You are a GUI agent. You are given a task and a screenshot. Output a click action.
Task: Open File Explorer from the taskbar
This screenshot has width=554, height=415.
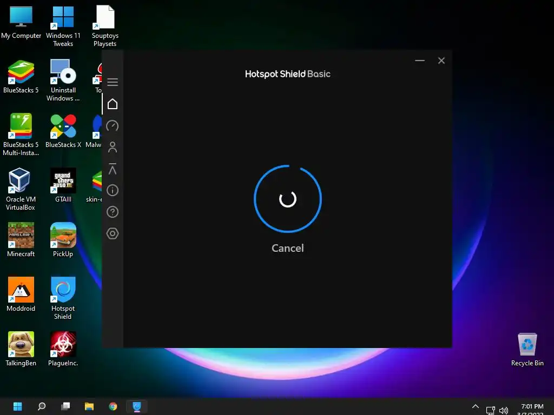(89, 406)
